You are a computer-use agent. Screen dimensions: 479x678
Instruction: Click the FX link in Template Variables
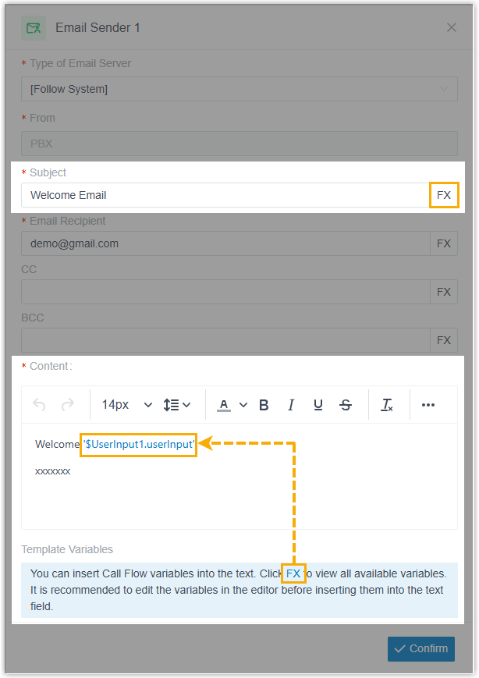(293, 573)
